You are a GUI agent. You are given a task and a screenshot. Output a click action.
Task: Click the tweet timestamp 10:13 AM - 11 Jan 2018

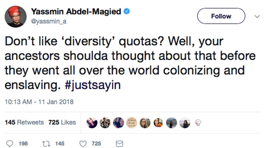click(39, 102)
